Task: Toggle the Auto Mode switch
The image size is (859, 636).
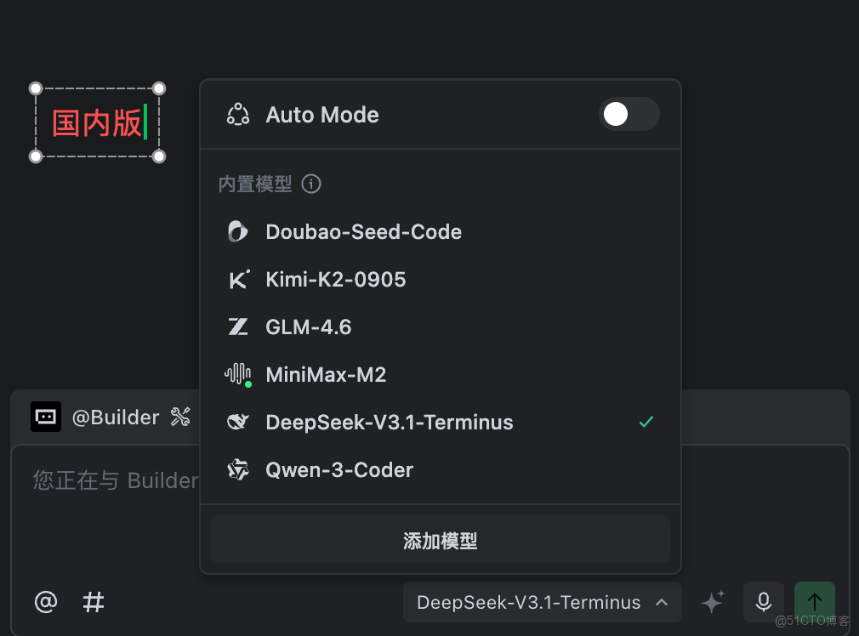Action: coord(629,114)
